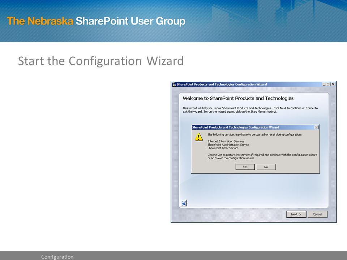
Task: Select the SharePoint Timer Service line
Action: pos(223,148)
